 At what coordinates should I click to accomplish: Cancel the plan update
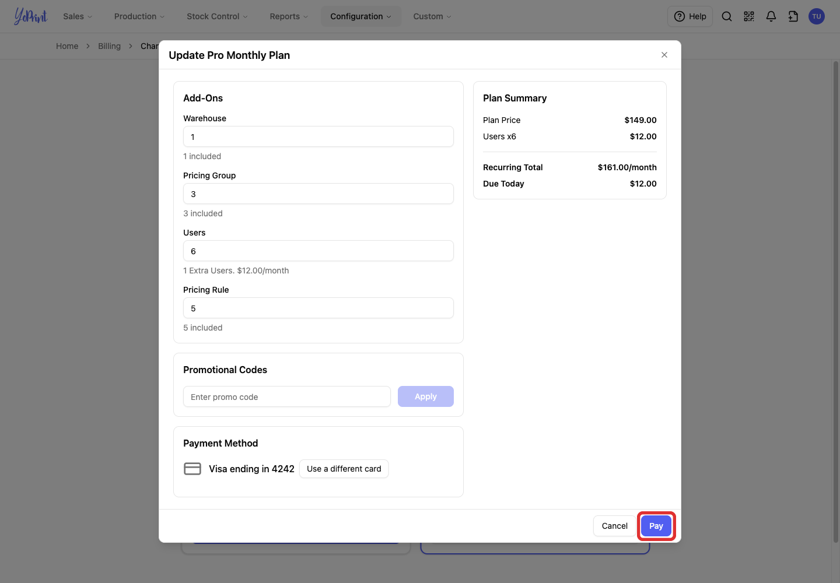click(615, 526)
